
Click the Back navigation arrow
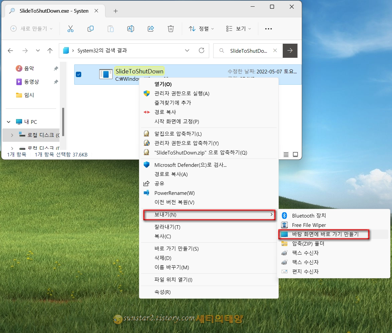point(10,50)
